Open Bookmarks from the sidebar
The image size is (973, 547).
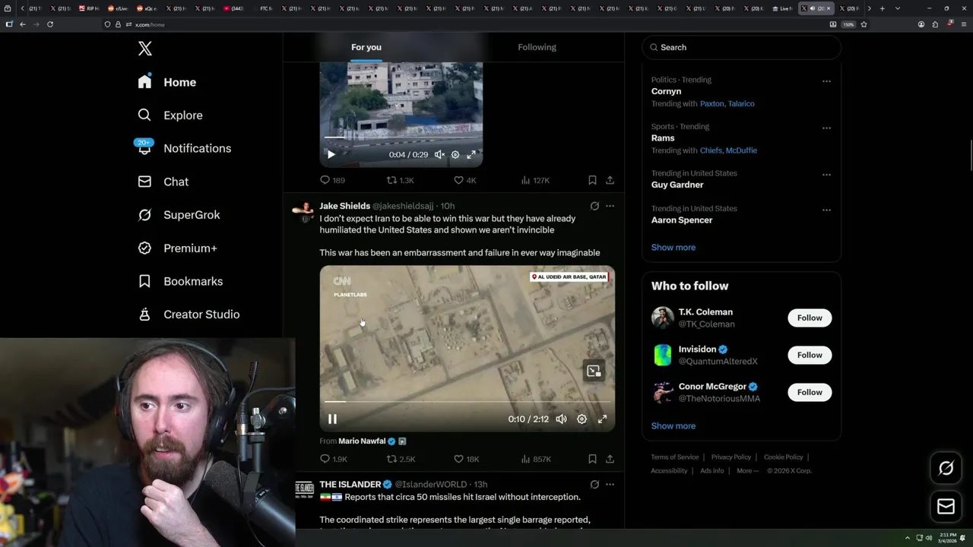click(180, 281)
